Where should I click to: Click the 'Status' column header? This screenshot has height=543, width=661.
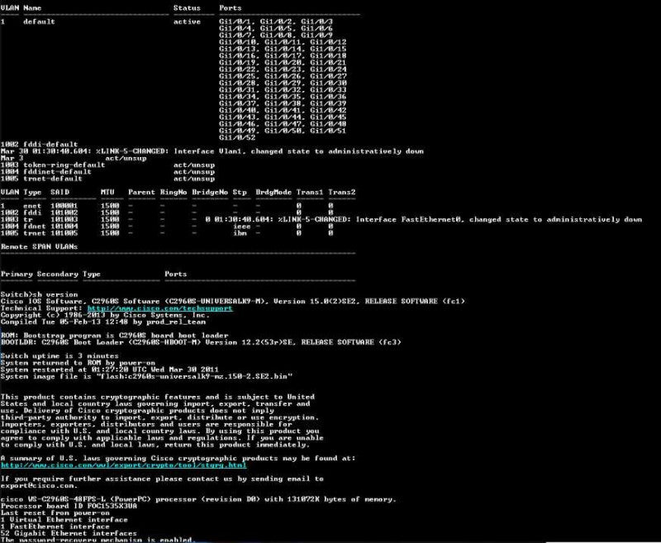(x=188, y=8)
